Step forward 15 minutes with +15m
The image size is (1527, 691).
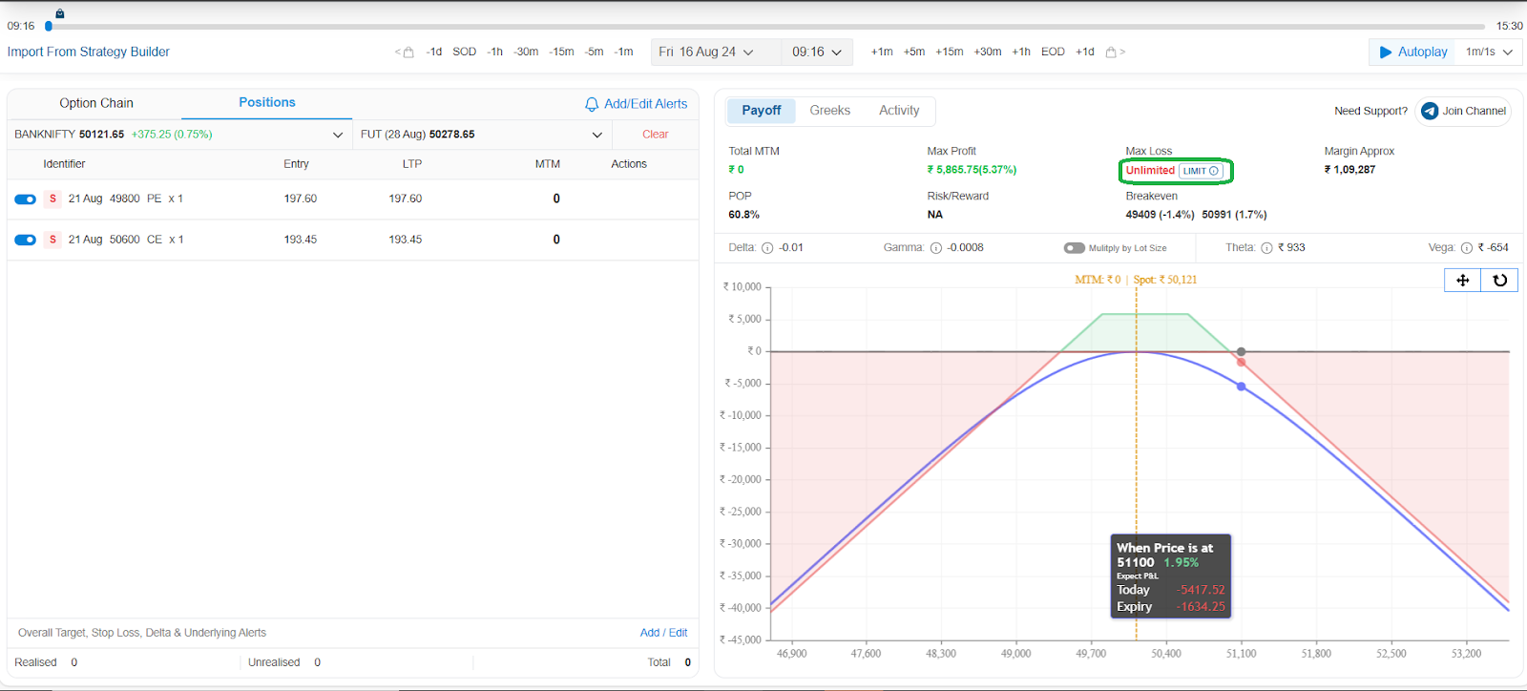[950, 52]
